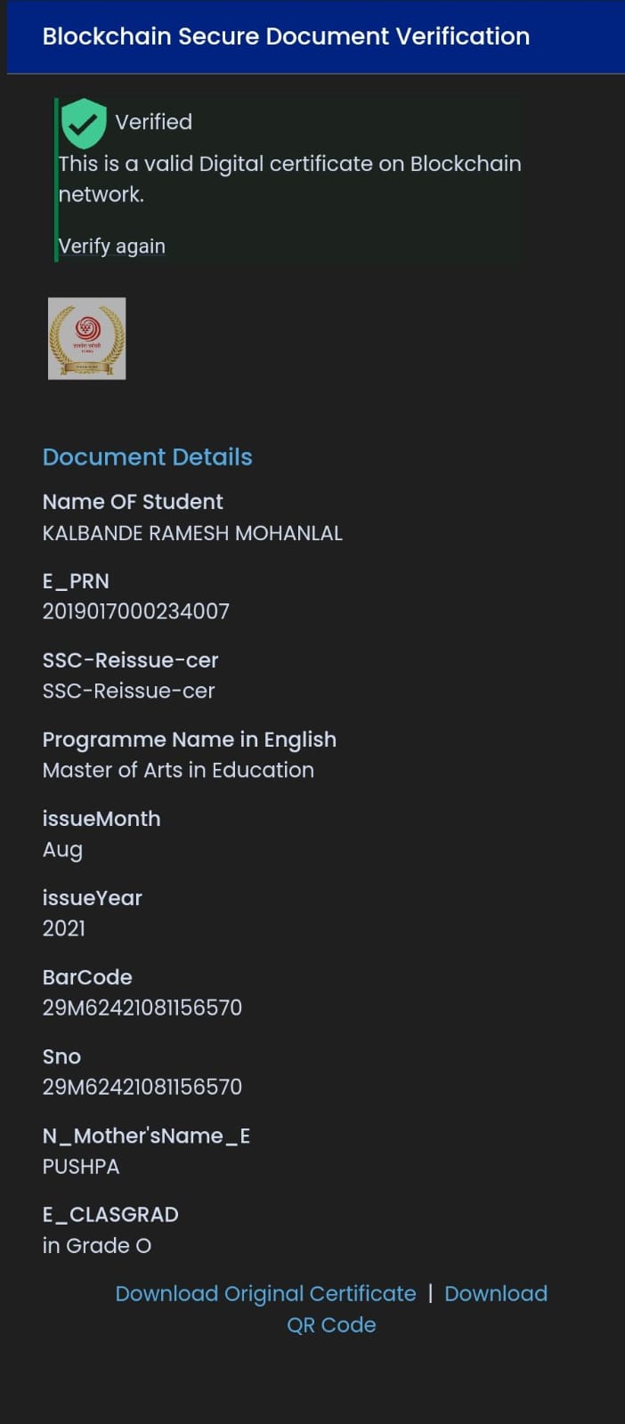Click the in Grade O value

tap(97, 1246)
